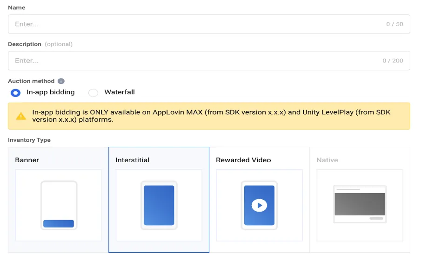Choose the Banner inventory type card
Viewport: 421px width, 262px height.
click(x=58, y=200)
